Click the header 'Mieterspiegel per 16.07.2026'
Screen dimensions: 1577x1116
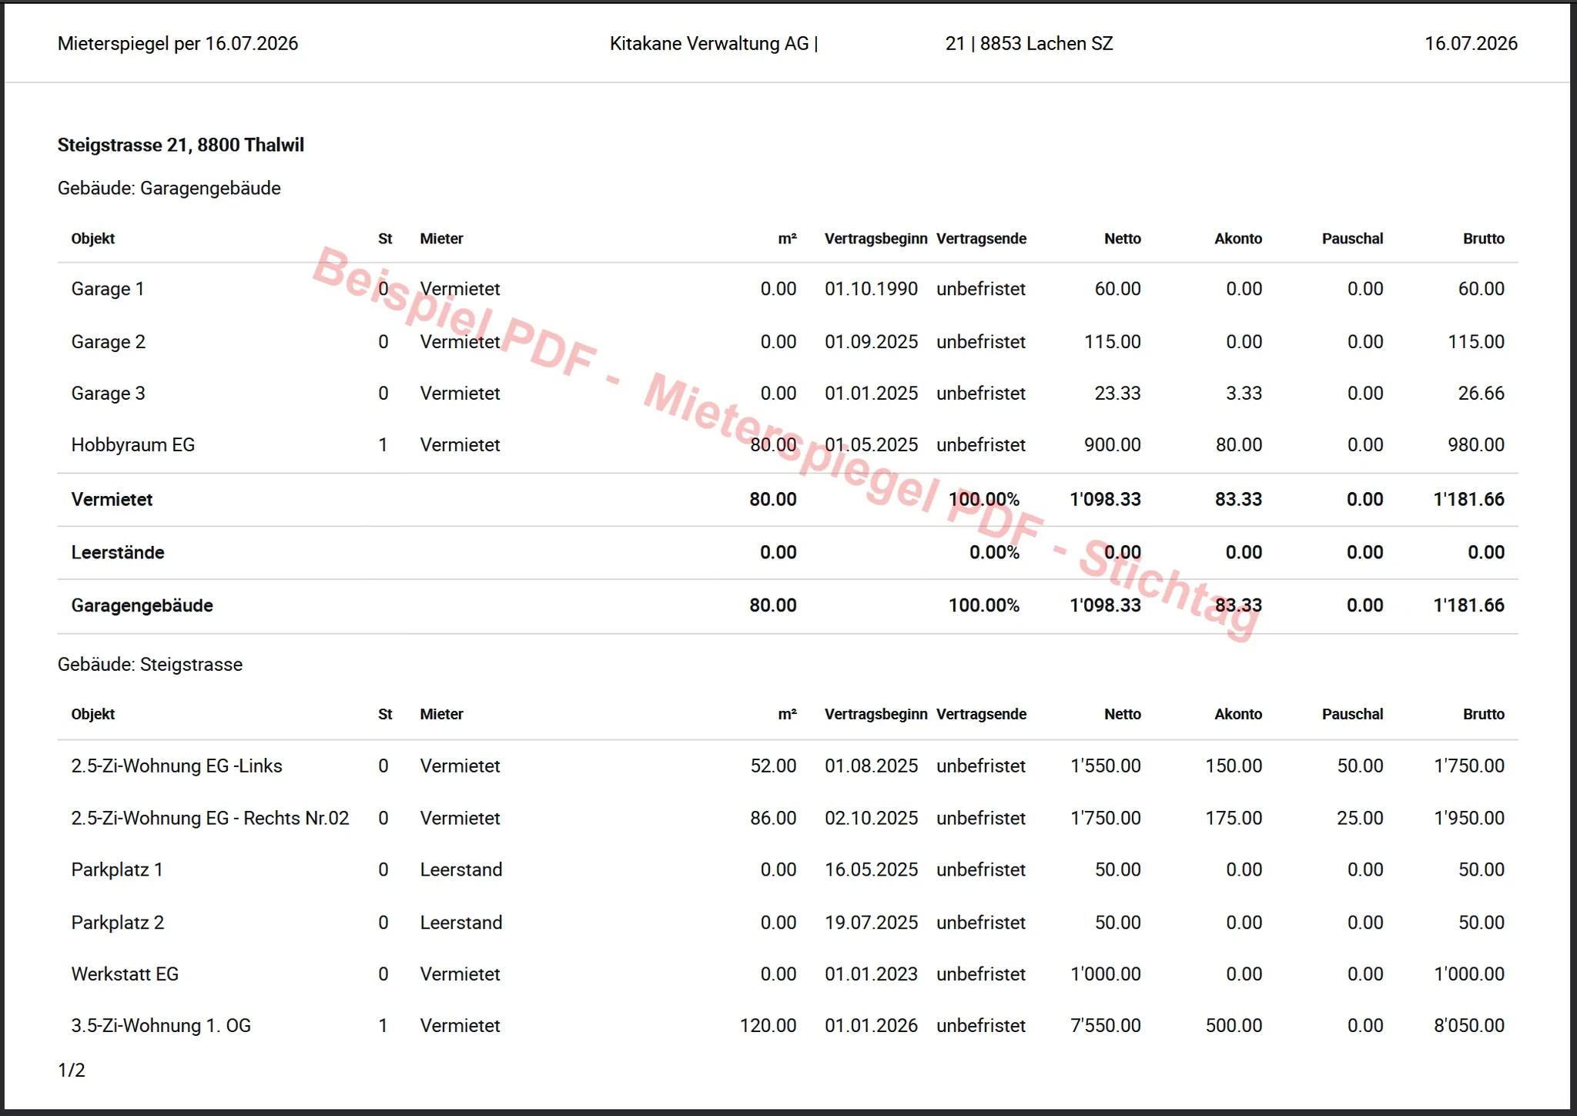coord(178,44)
